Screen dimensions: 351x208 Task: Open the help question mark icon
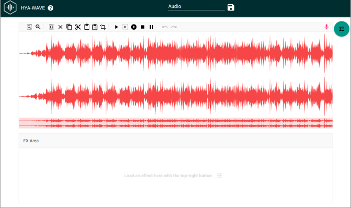51,8
